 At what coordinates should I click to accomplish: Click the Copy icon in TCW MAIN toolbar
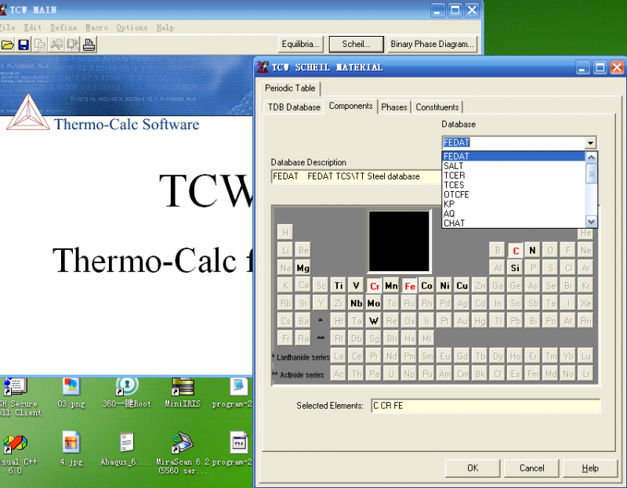[x=40, y=45]
